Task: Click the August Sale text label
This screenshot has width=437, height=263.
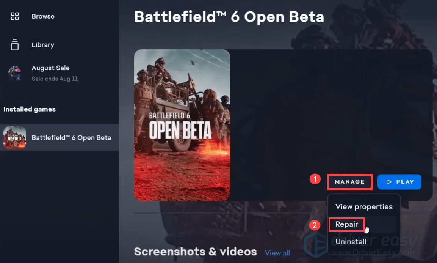Action: [50, 68]
